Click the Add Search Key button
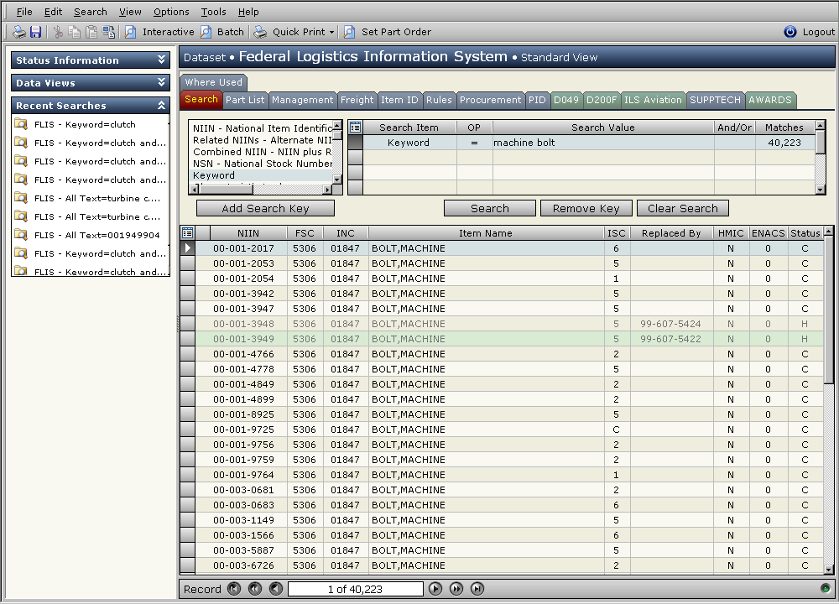839x604 pixels. (x=264, y=207)
